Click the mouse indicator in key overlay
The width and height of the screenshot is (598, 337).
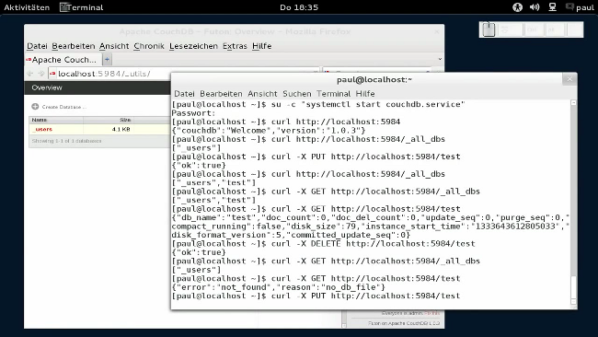coord(489,29)
